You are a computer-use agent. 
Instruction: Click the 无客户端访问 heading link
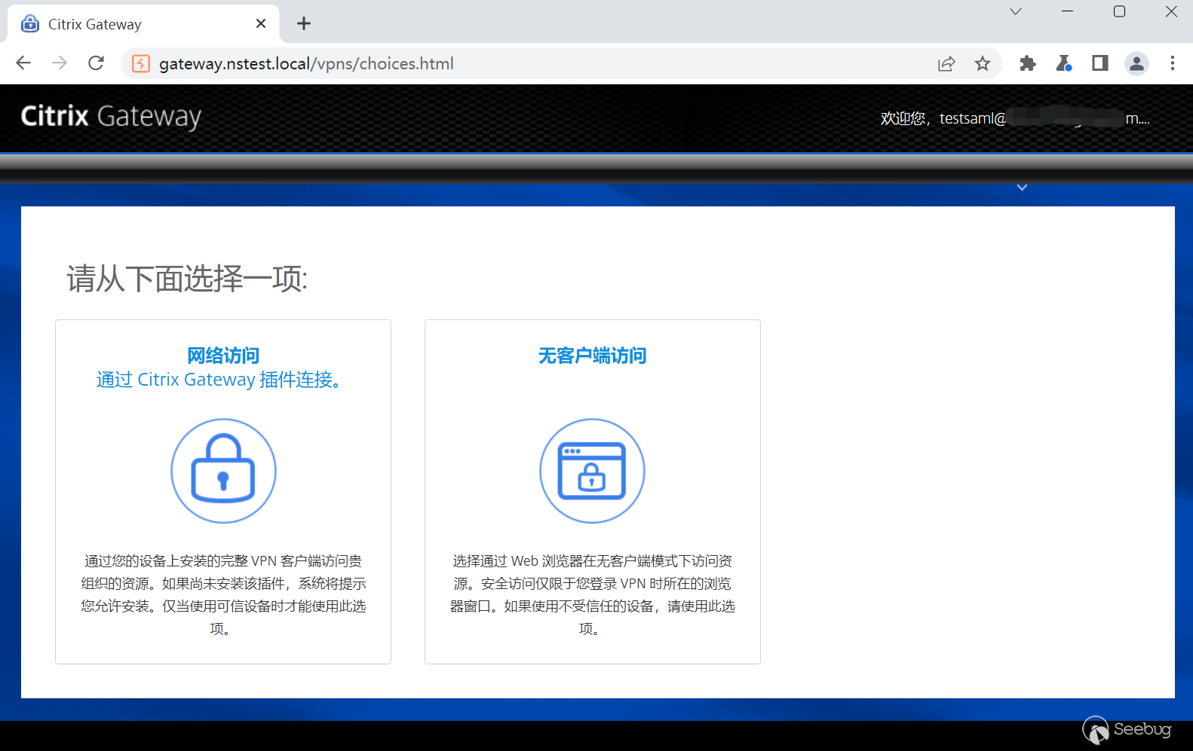(592, 355)
